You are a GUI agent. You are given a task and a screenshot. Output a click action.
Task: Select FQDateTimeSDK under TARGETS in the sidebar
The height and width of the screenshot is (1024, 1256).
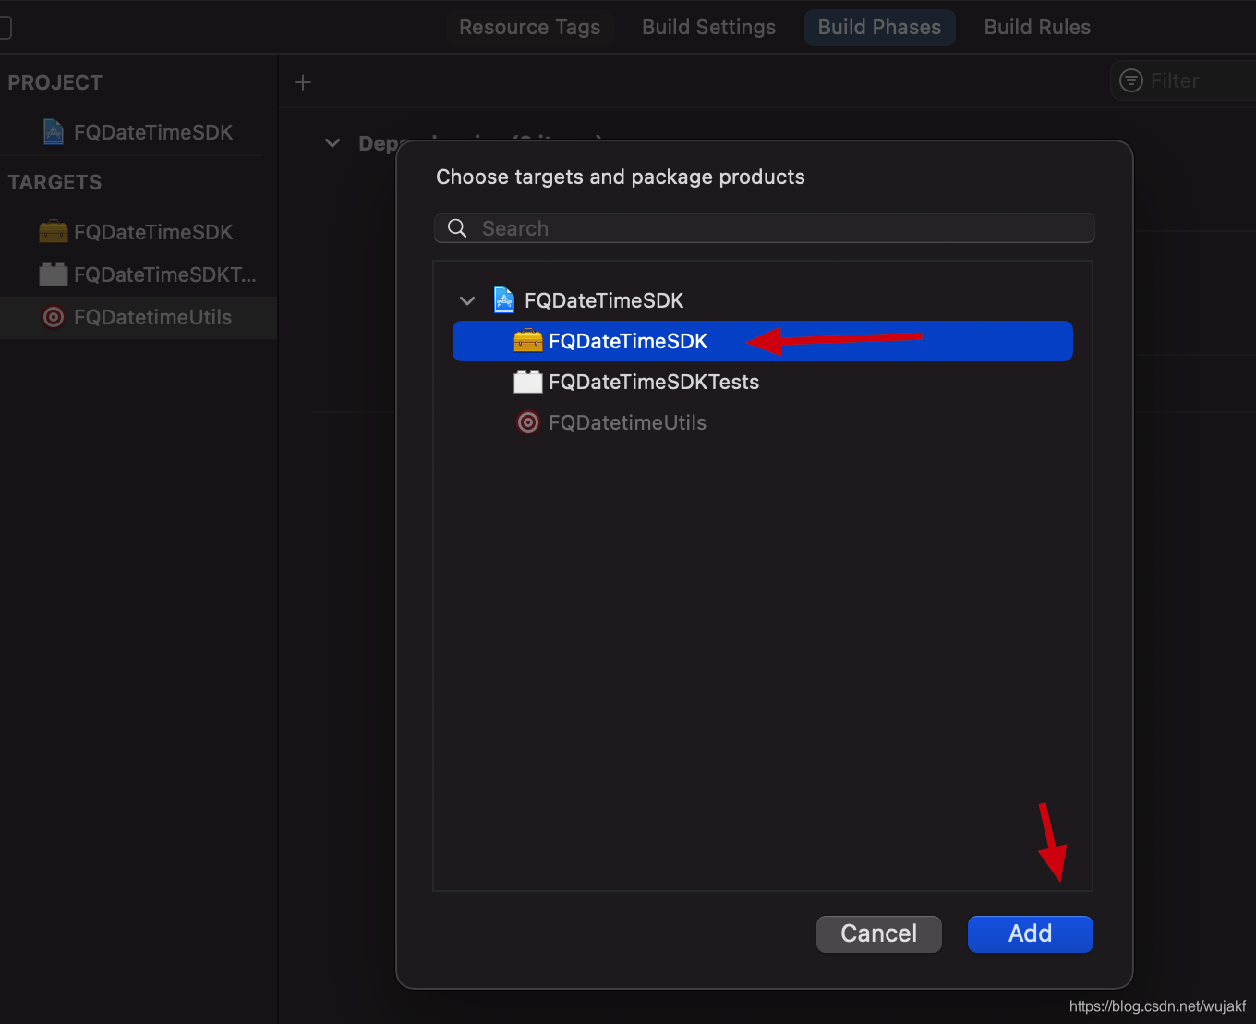coord(139,232)
